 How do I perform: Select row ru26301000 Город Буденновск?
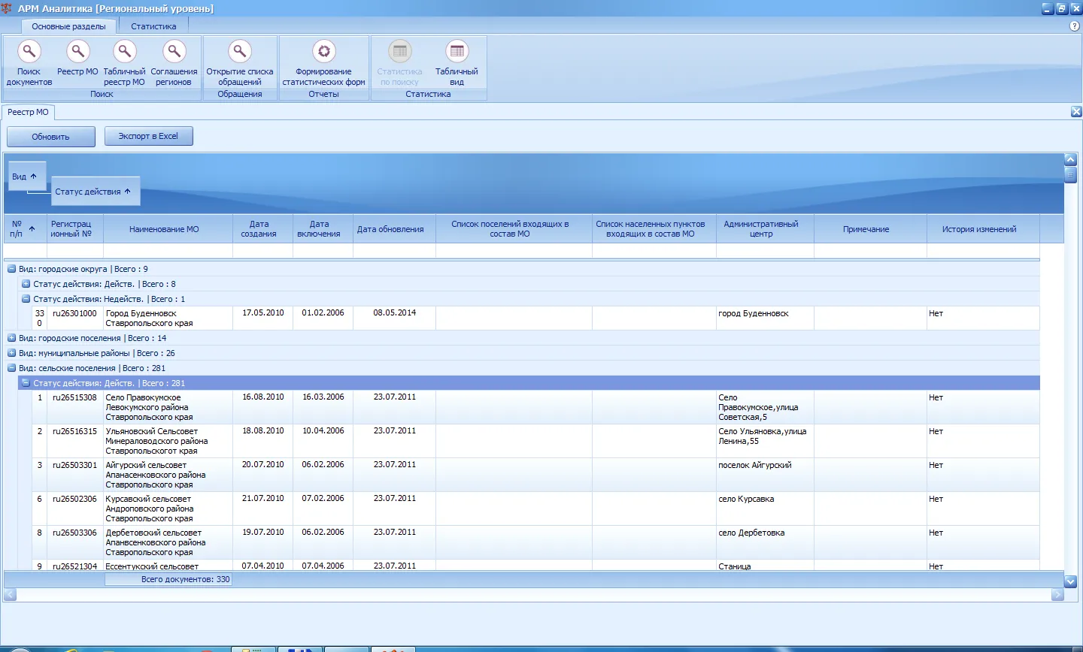point(535,318)
